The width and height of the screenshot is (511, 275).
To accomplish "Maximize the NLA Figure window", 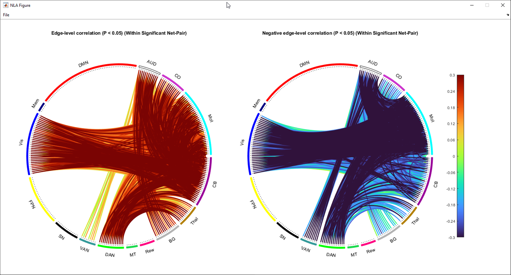I will 487,5.
